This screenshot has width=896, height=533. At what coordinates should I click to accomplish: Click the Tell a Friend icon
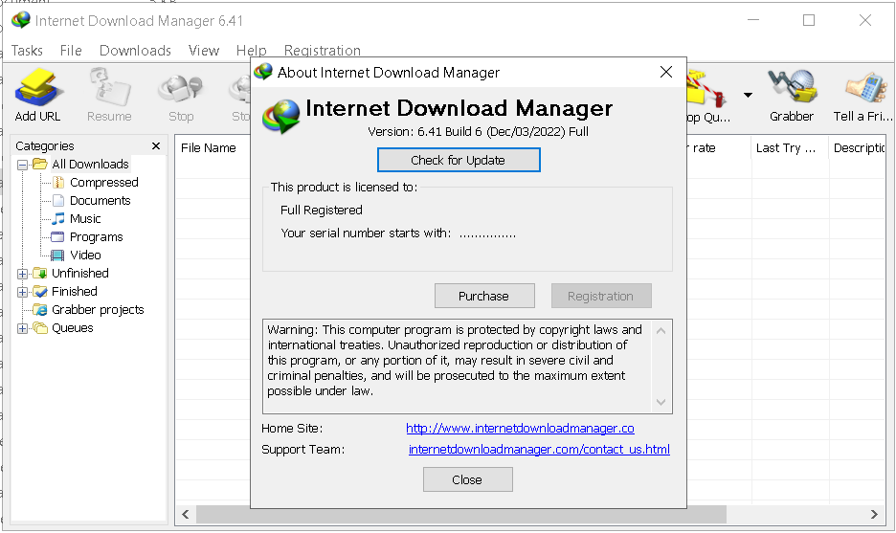click(865, 88)
